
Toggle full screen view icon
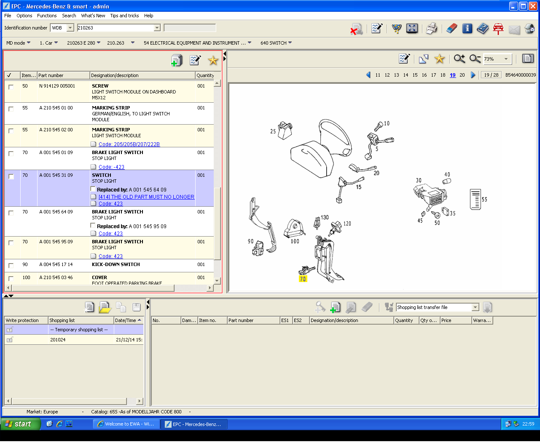[412, 29]
